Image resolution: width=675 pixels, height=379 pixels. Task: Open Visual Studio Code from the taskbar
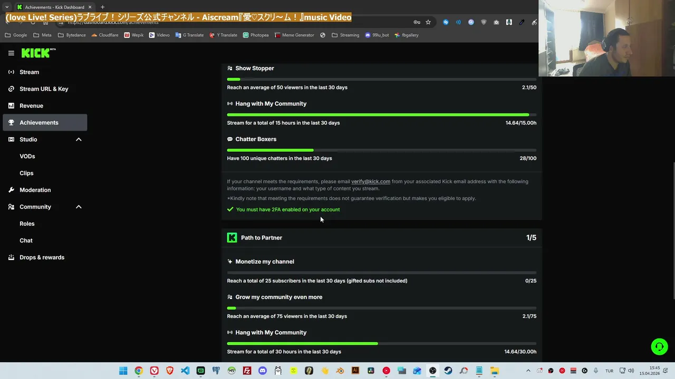pos(185,371)
